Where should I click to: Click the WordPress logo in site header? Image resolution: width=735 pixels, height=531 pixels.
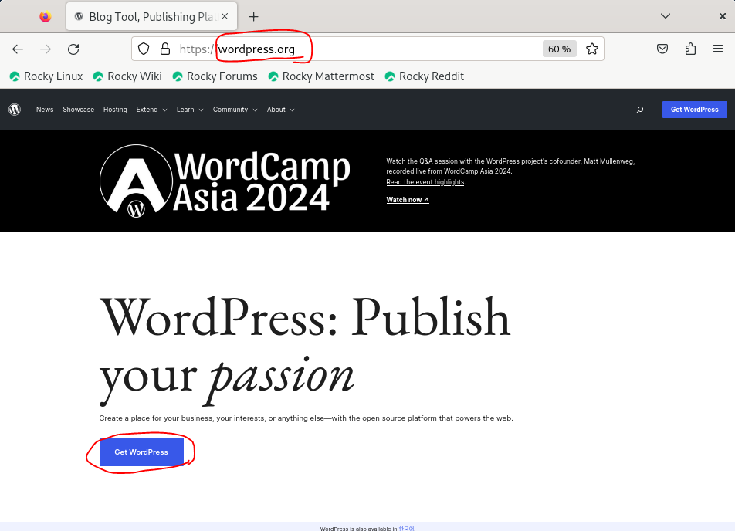click(x=15, y=110)
